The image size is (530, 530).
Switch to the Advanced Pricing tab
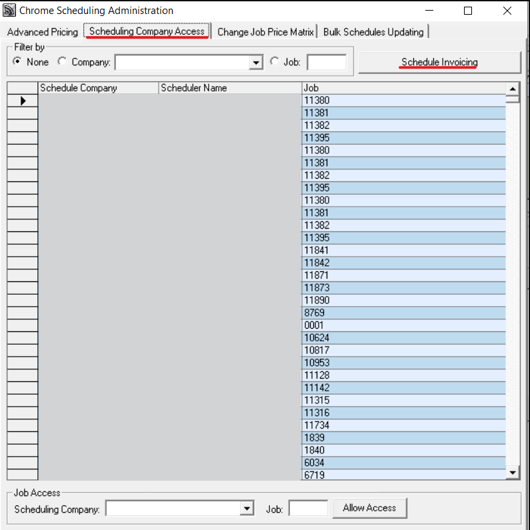click(42, 32)
